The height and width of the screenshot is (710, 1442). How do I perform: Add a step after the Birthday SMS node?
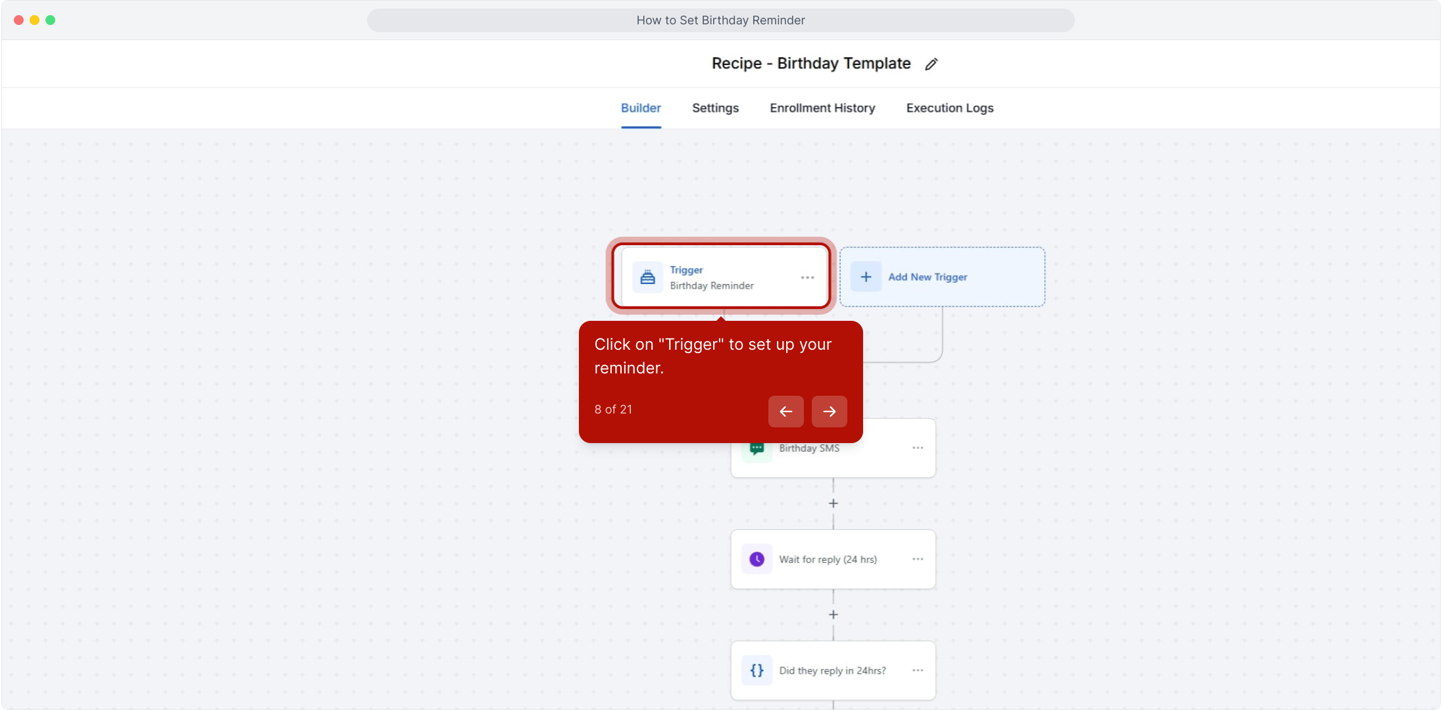click(833, 504)
